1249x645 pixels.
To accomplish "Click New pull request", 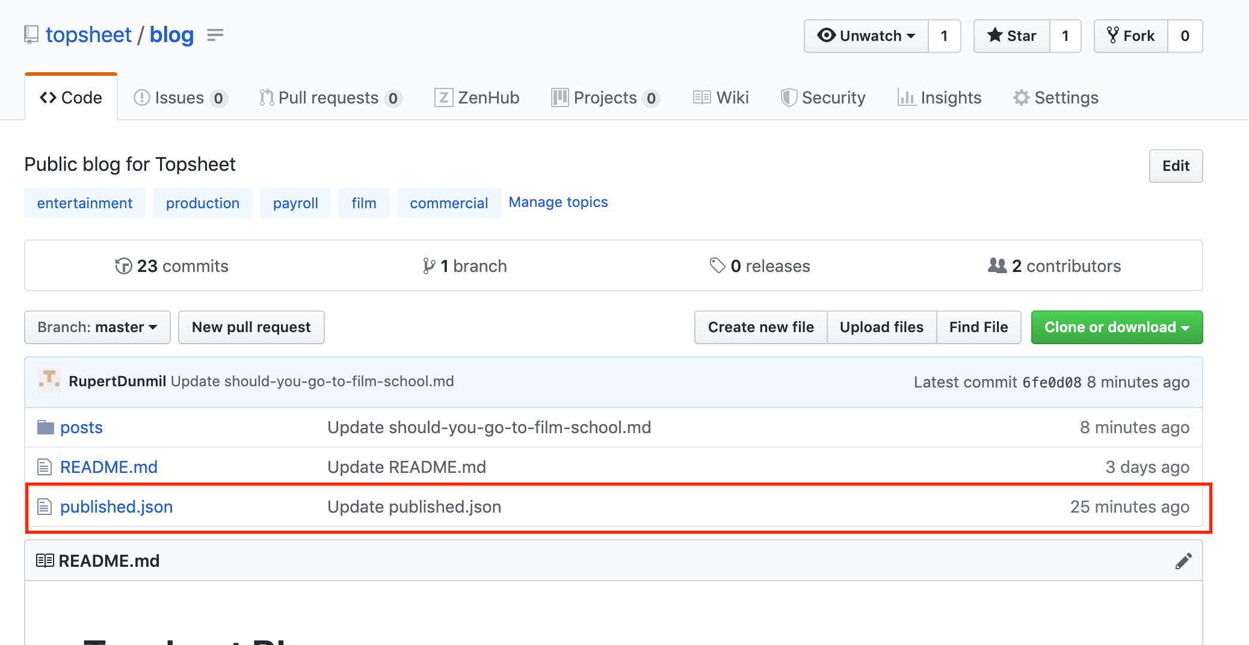I will tap(251, 327).
